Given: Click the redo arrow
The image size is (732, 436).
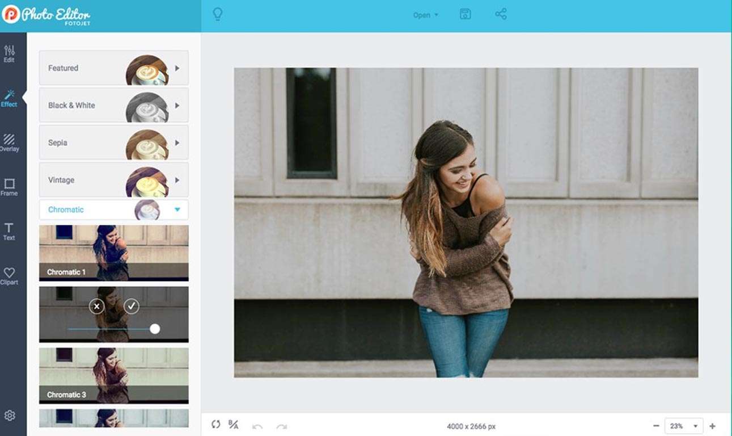Looking at the screenshot, I should click(281, 426).
